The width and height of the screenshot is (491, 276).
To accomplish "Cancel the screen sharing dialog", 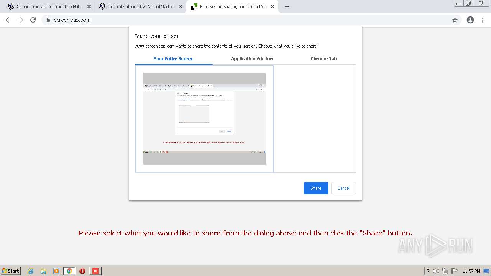I will (343, 188).
